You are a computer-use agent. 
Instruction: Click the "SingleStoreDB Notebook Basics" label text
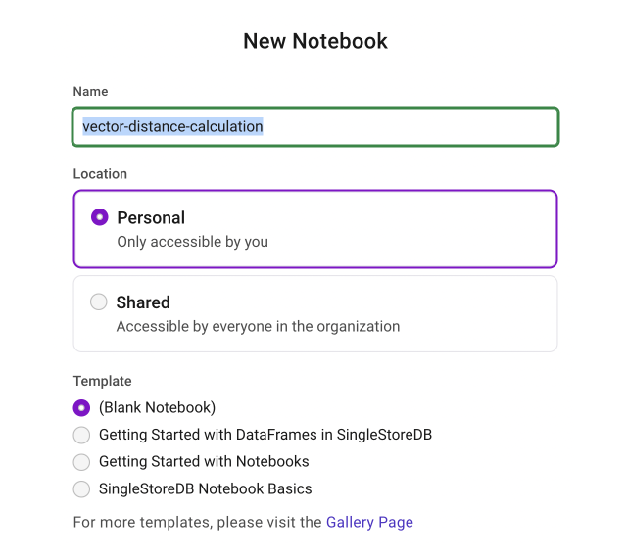click(206, 488)
